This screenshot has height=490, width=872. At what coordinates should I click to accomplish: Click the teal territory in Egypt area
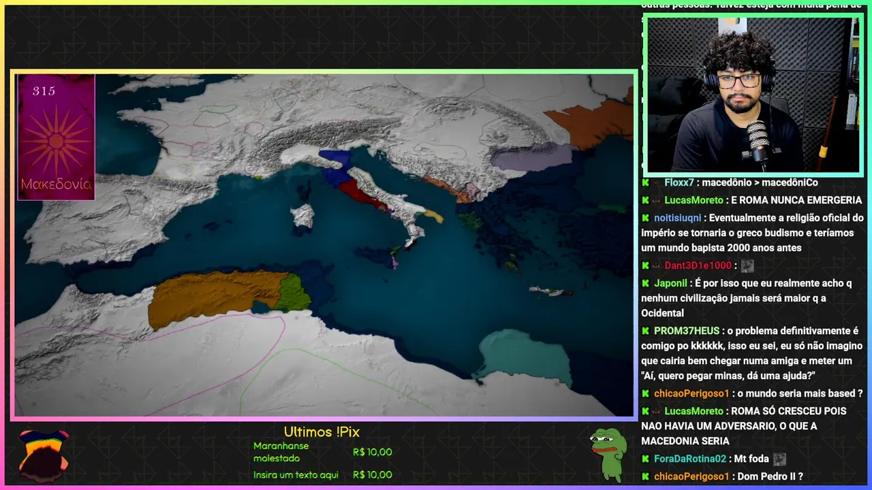click(525, 357)
